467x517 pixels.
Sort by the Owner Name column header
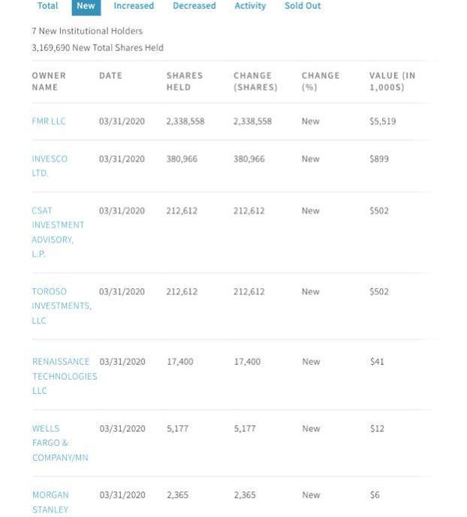coord(49,81)
